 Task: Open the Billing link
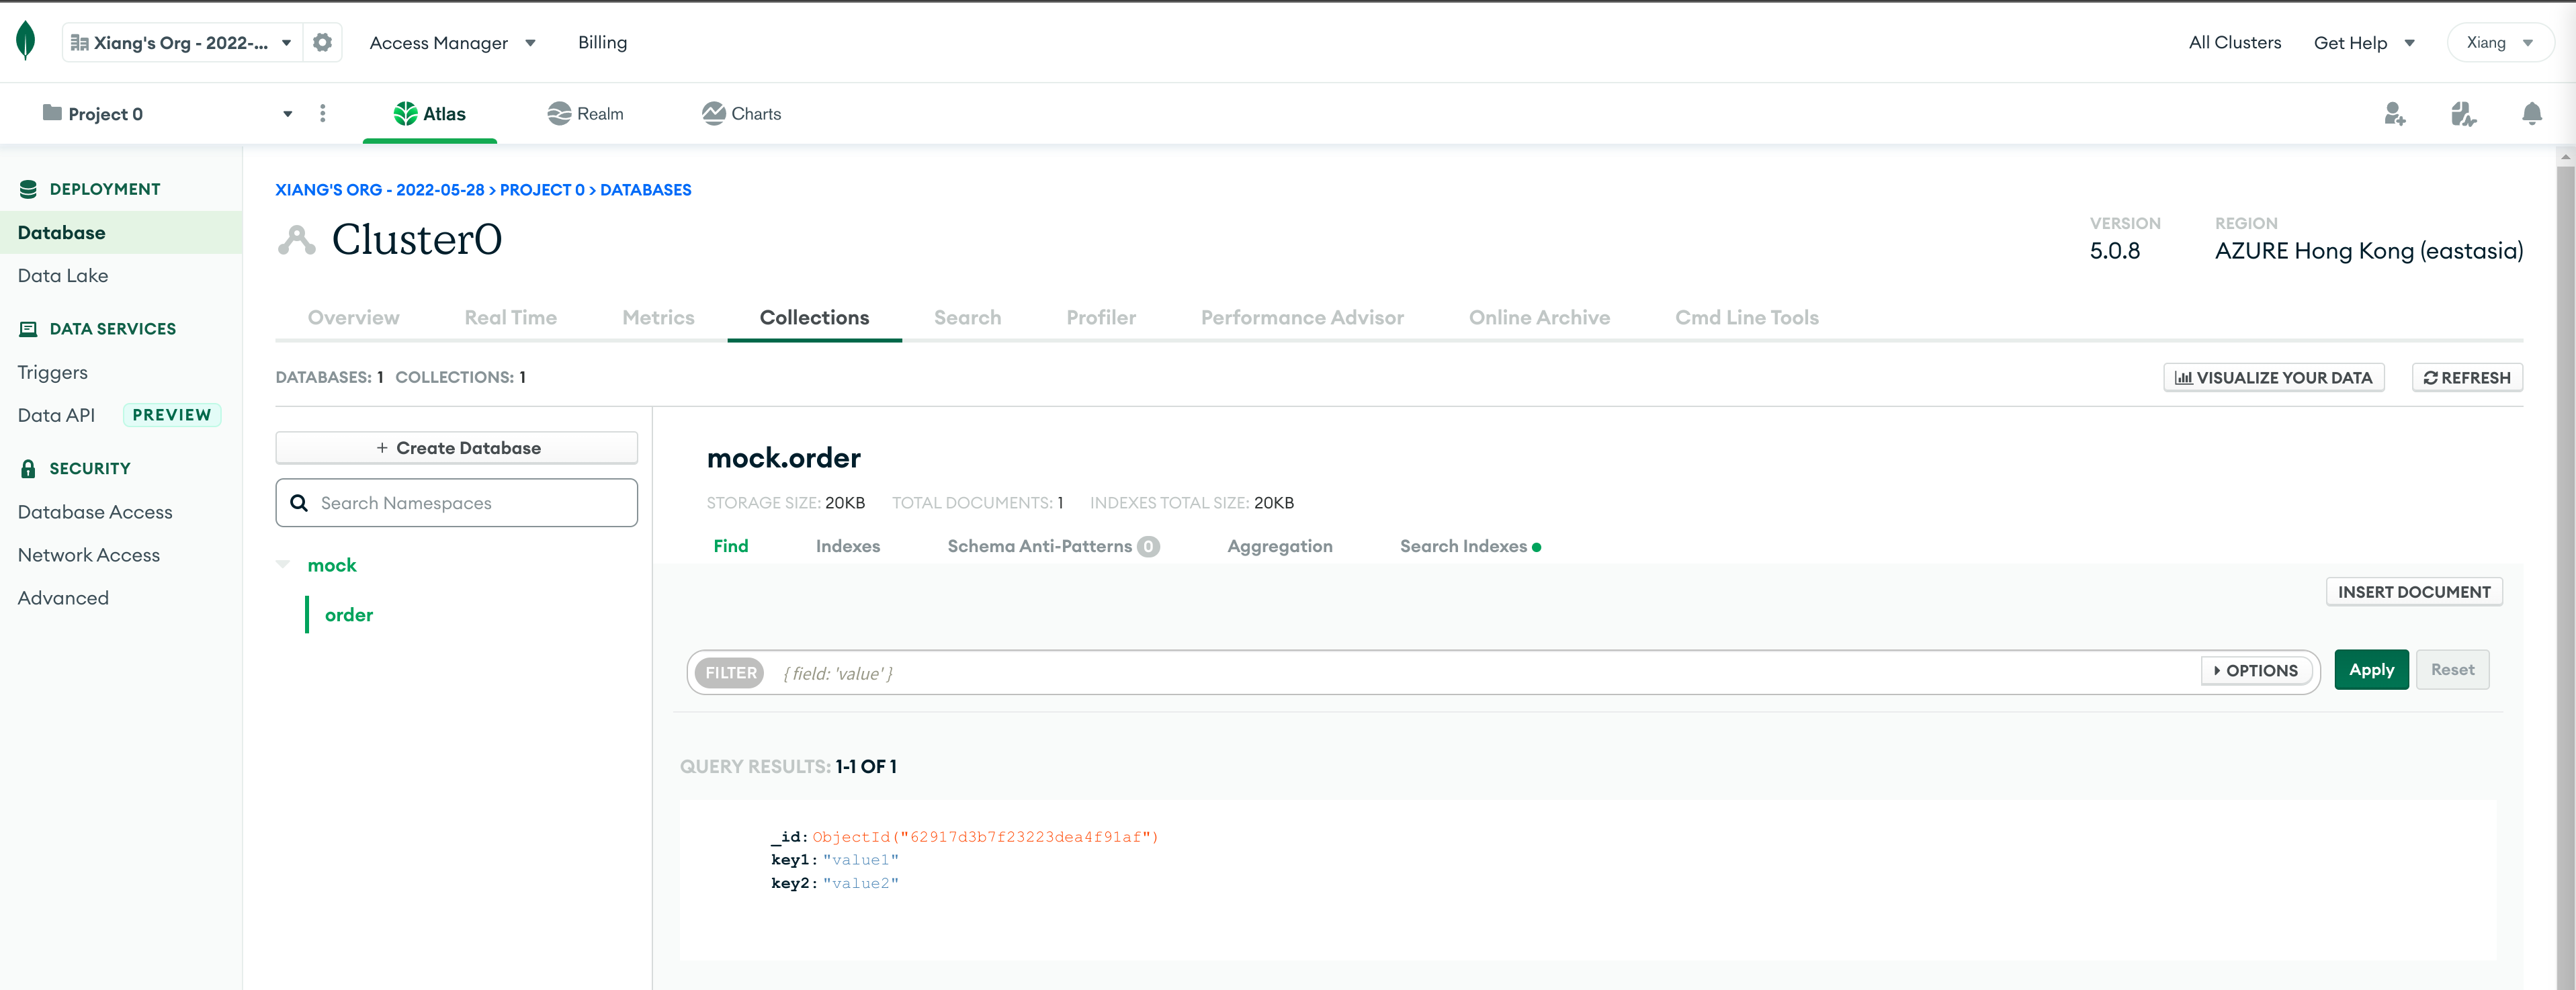tap(602, 43)
